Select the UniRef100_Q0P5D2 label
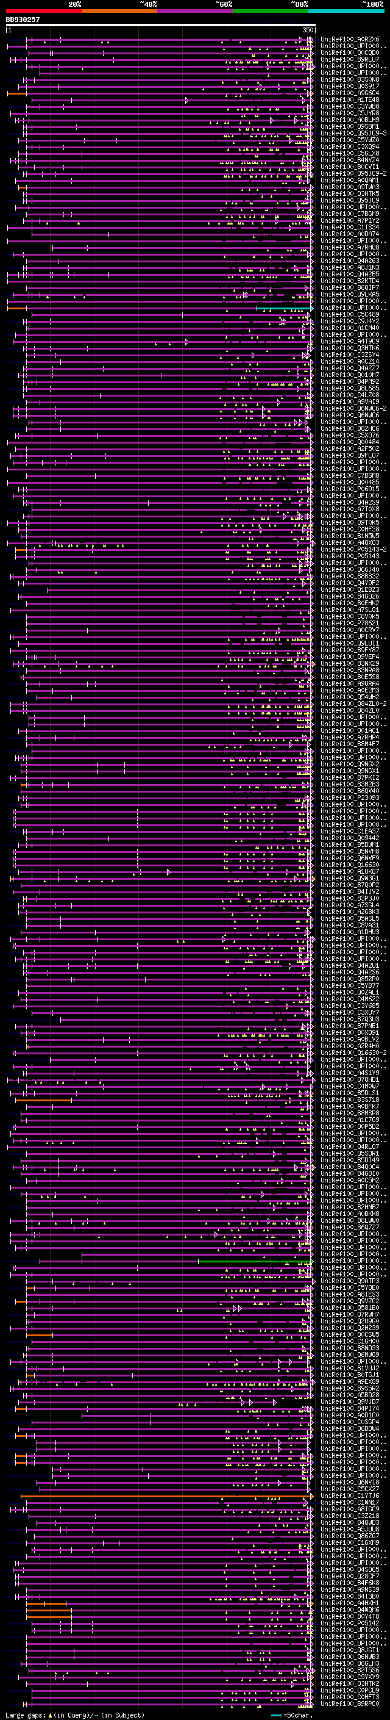Image resolution: width=390 pixels, height=1720 pixels. [350, 1126]
